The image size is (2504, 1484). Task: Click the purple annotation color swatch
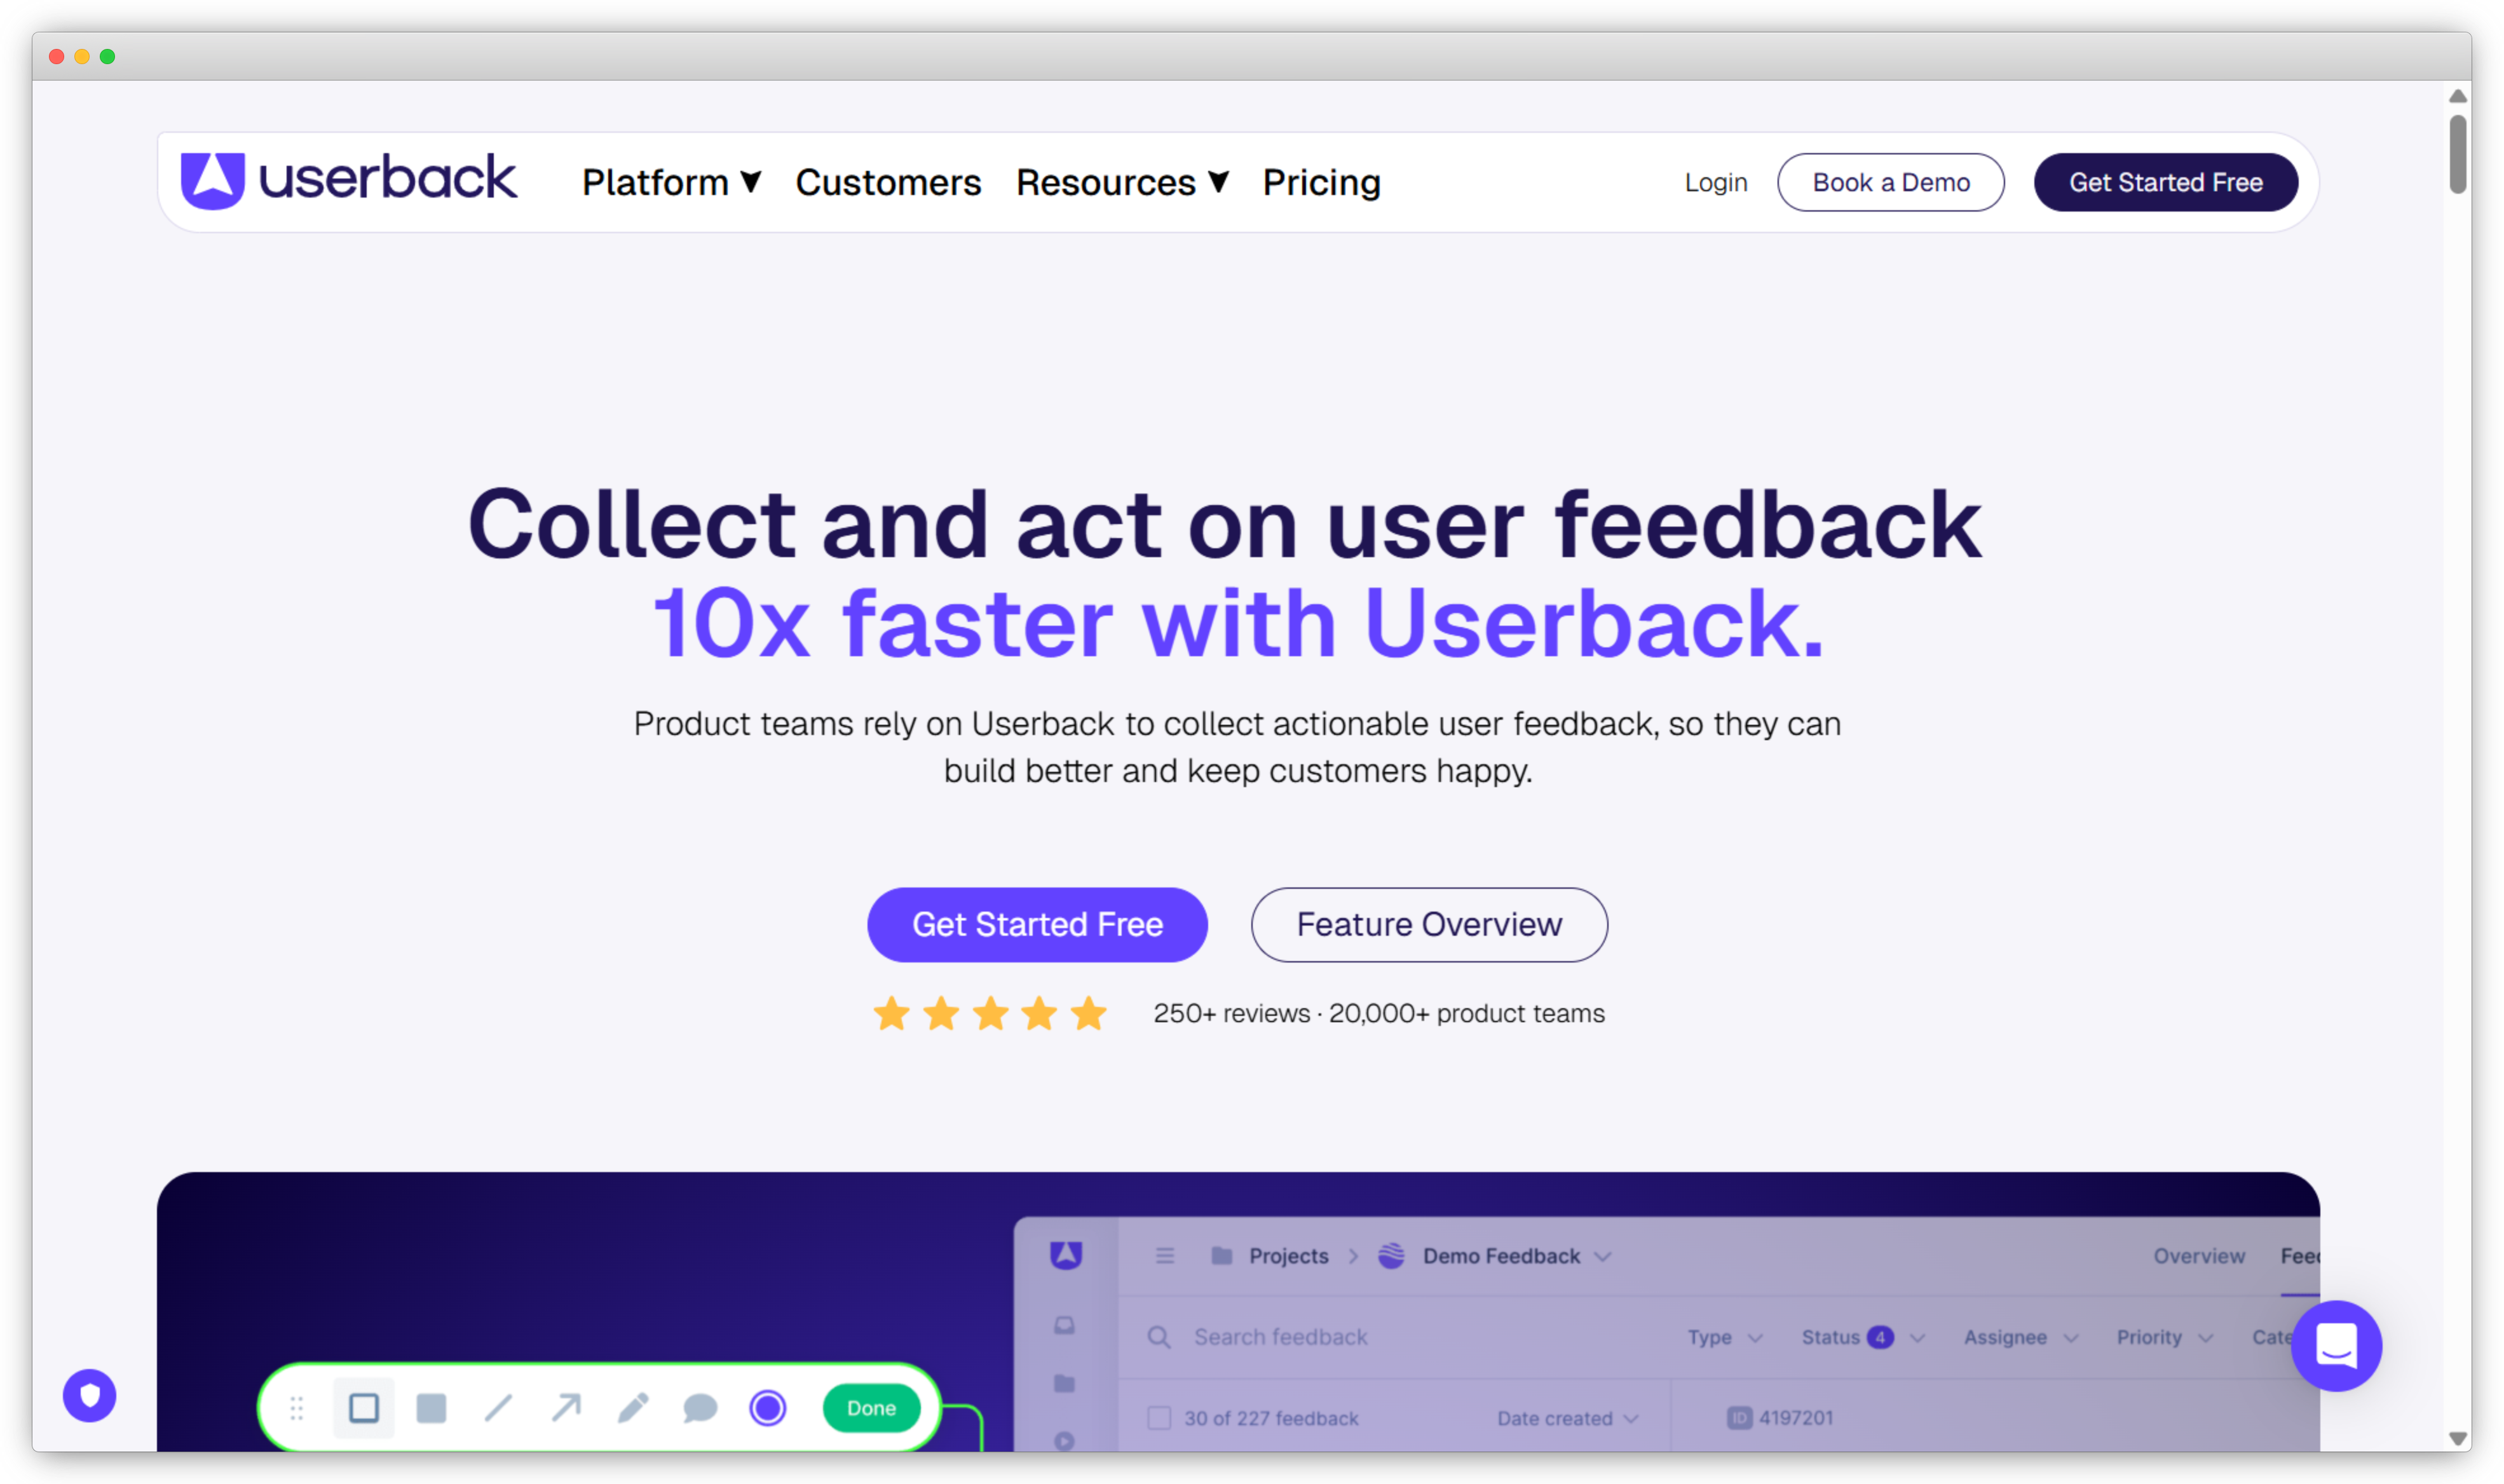(767, 1408)
